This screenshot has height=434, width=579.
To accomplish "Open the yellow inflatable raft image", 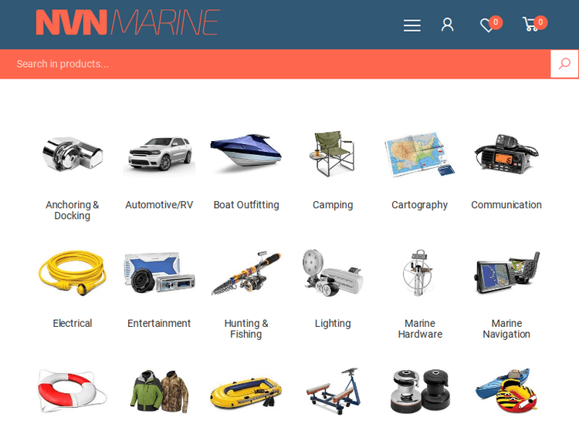I will point(246,392).
